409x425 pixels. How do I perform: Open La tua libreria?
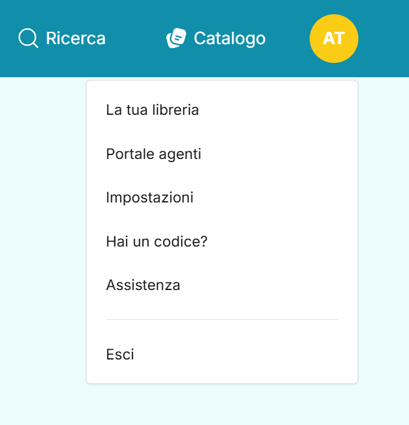[153, 110]
